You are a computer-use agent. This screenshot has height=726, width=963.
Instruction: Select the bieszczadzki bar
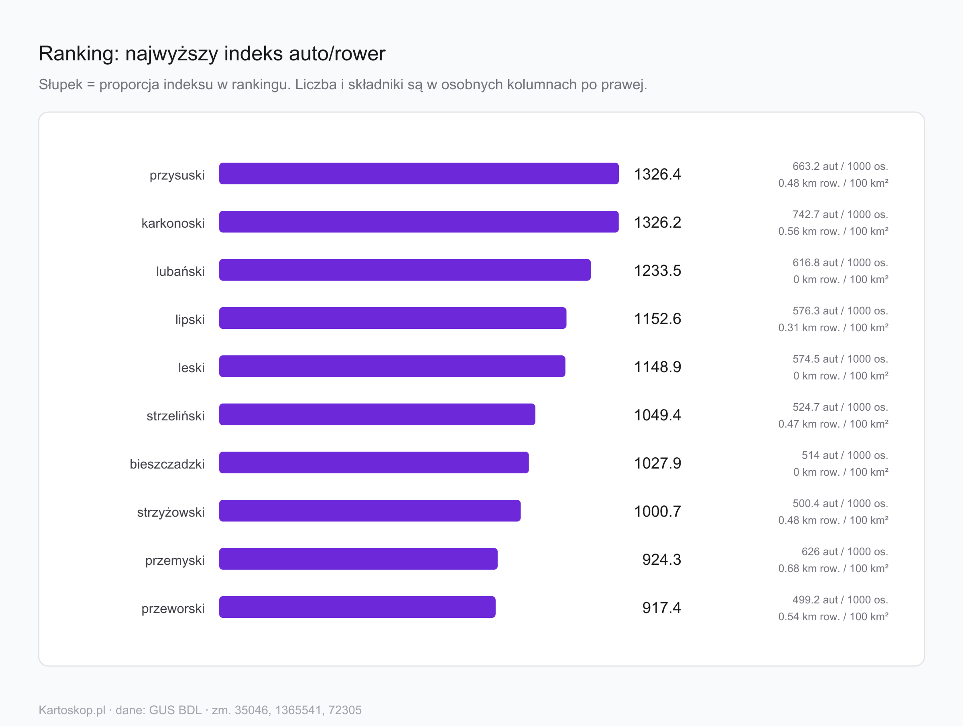click(374, 463)
